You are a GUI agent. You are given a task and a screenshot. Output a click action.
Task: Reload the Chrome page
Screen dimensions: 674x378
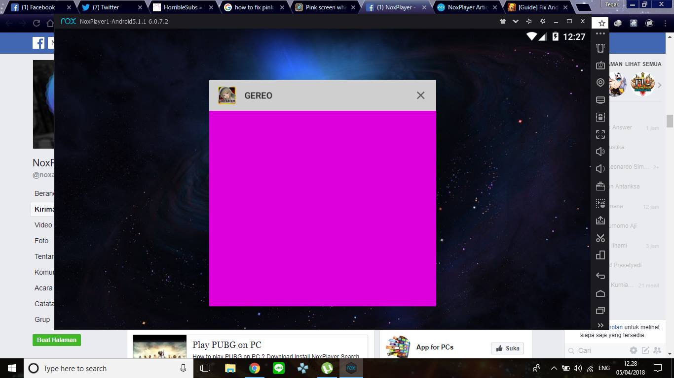coord(37,23)
